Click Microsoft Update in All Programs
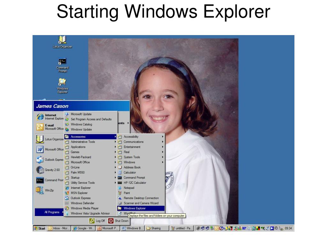Screen dimensions: 327x245 (x=90, y=114)
